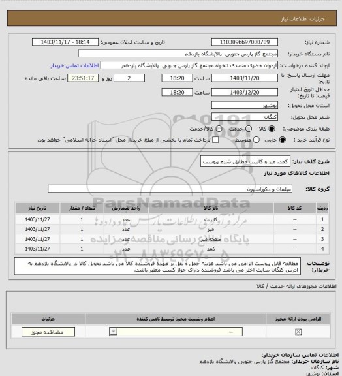342x376 pixels.
Task: Click the need date in row 4
Action: [x=37, y=249]
